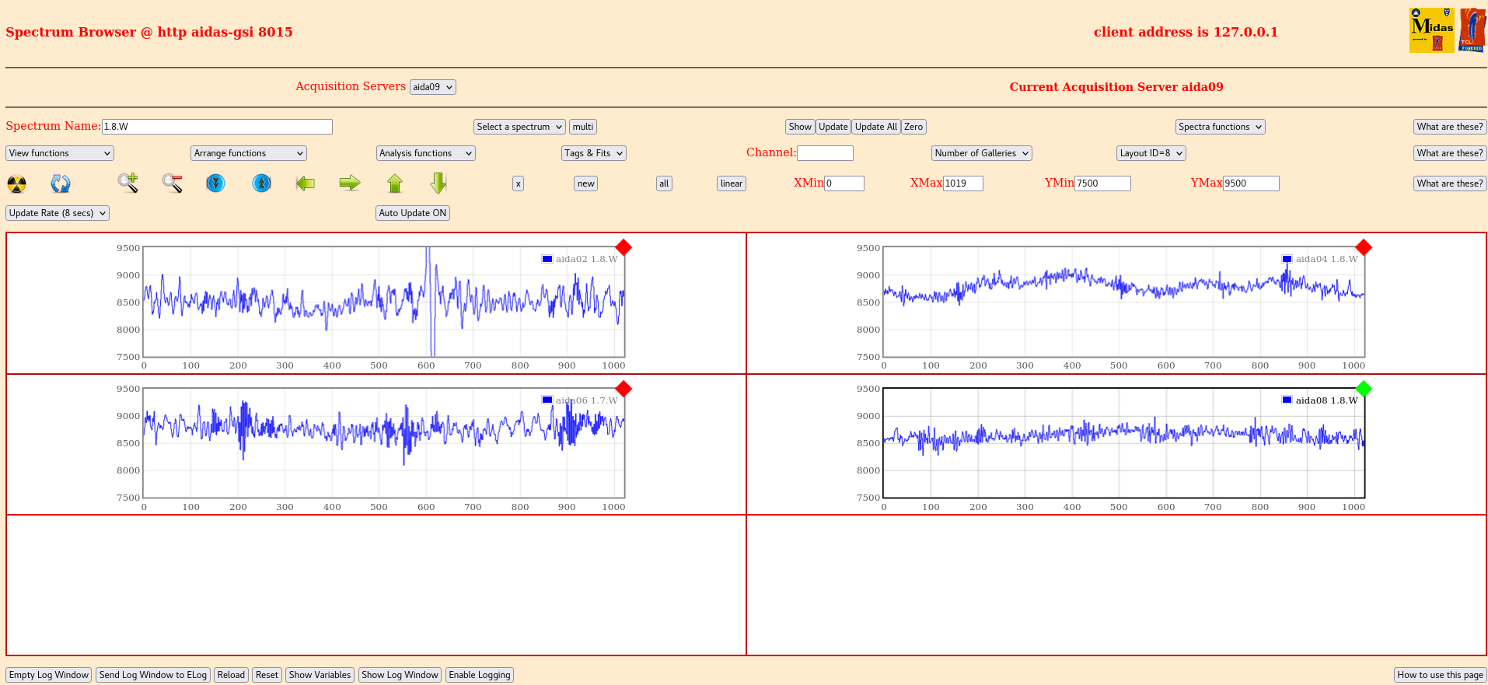Click red diamond marker on aida04 plot
The height and width of the screenshot is (685, 1488).
[1364, 247]
